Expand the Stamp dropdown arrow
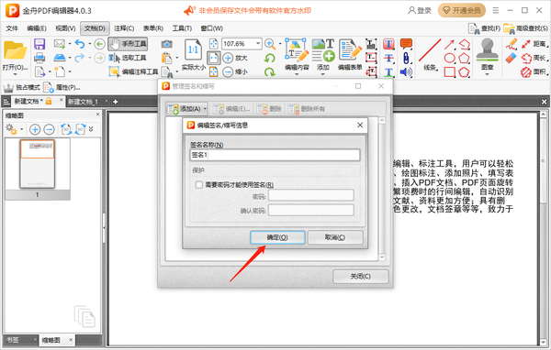Screen dimensions: 551x350 point(487,74)
